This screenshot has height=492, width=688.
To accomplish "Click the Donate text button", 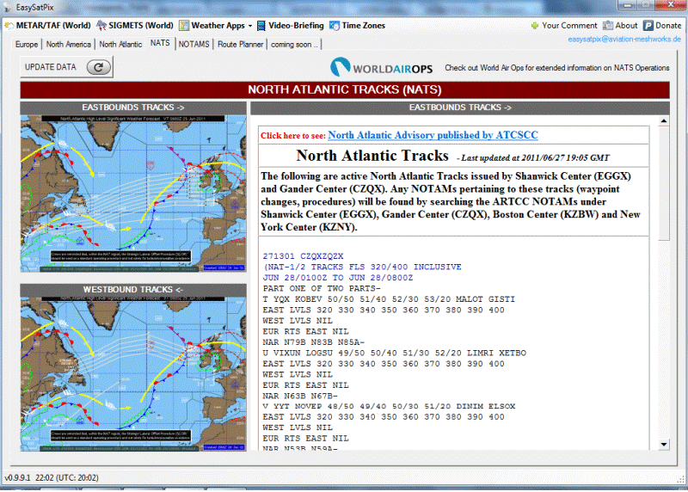I will pyautogui.click(x=668, y=26).
